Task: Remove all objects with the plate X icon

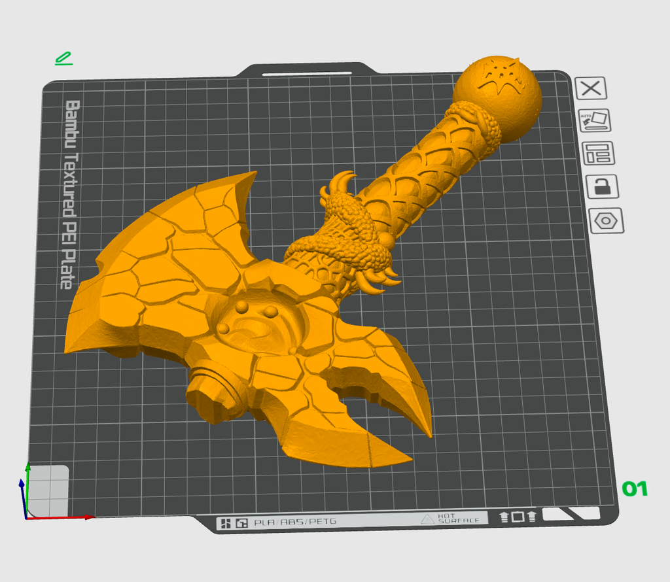Action: (x=591, y=88)
